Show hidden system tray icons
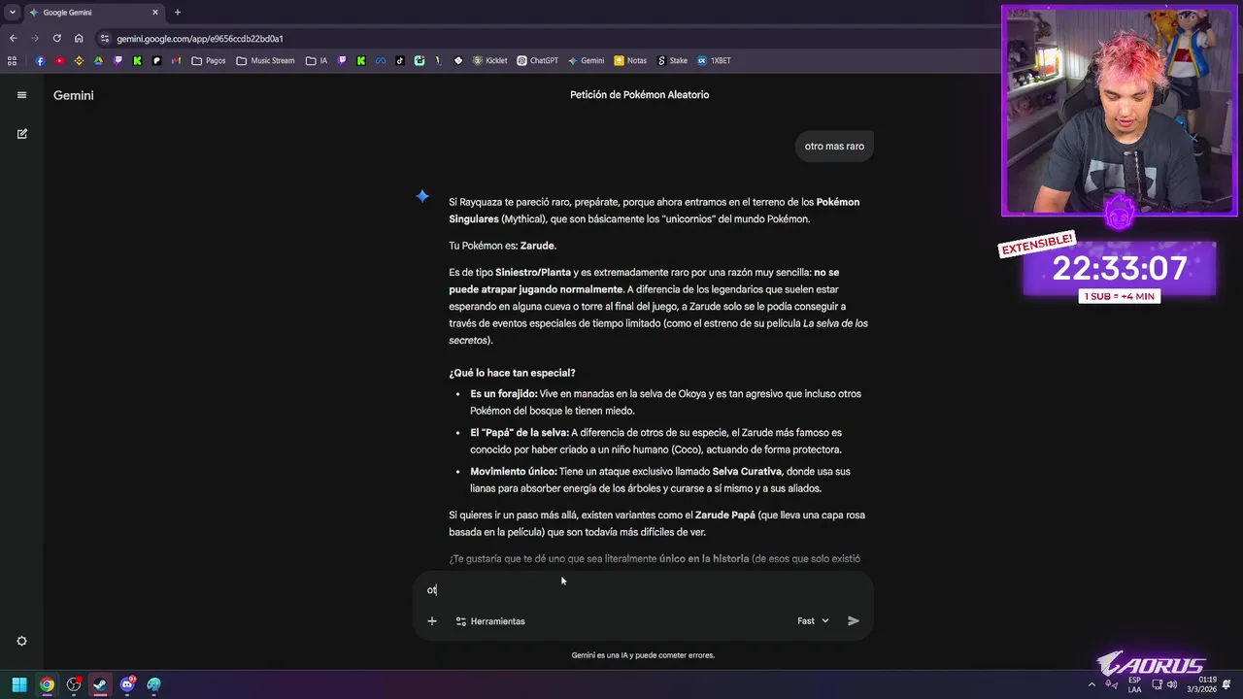 tap(1092, 684)
